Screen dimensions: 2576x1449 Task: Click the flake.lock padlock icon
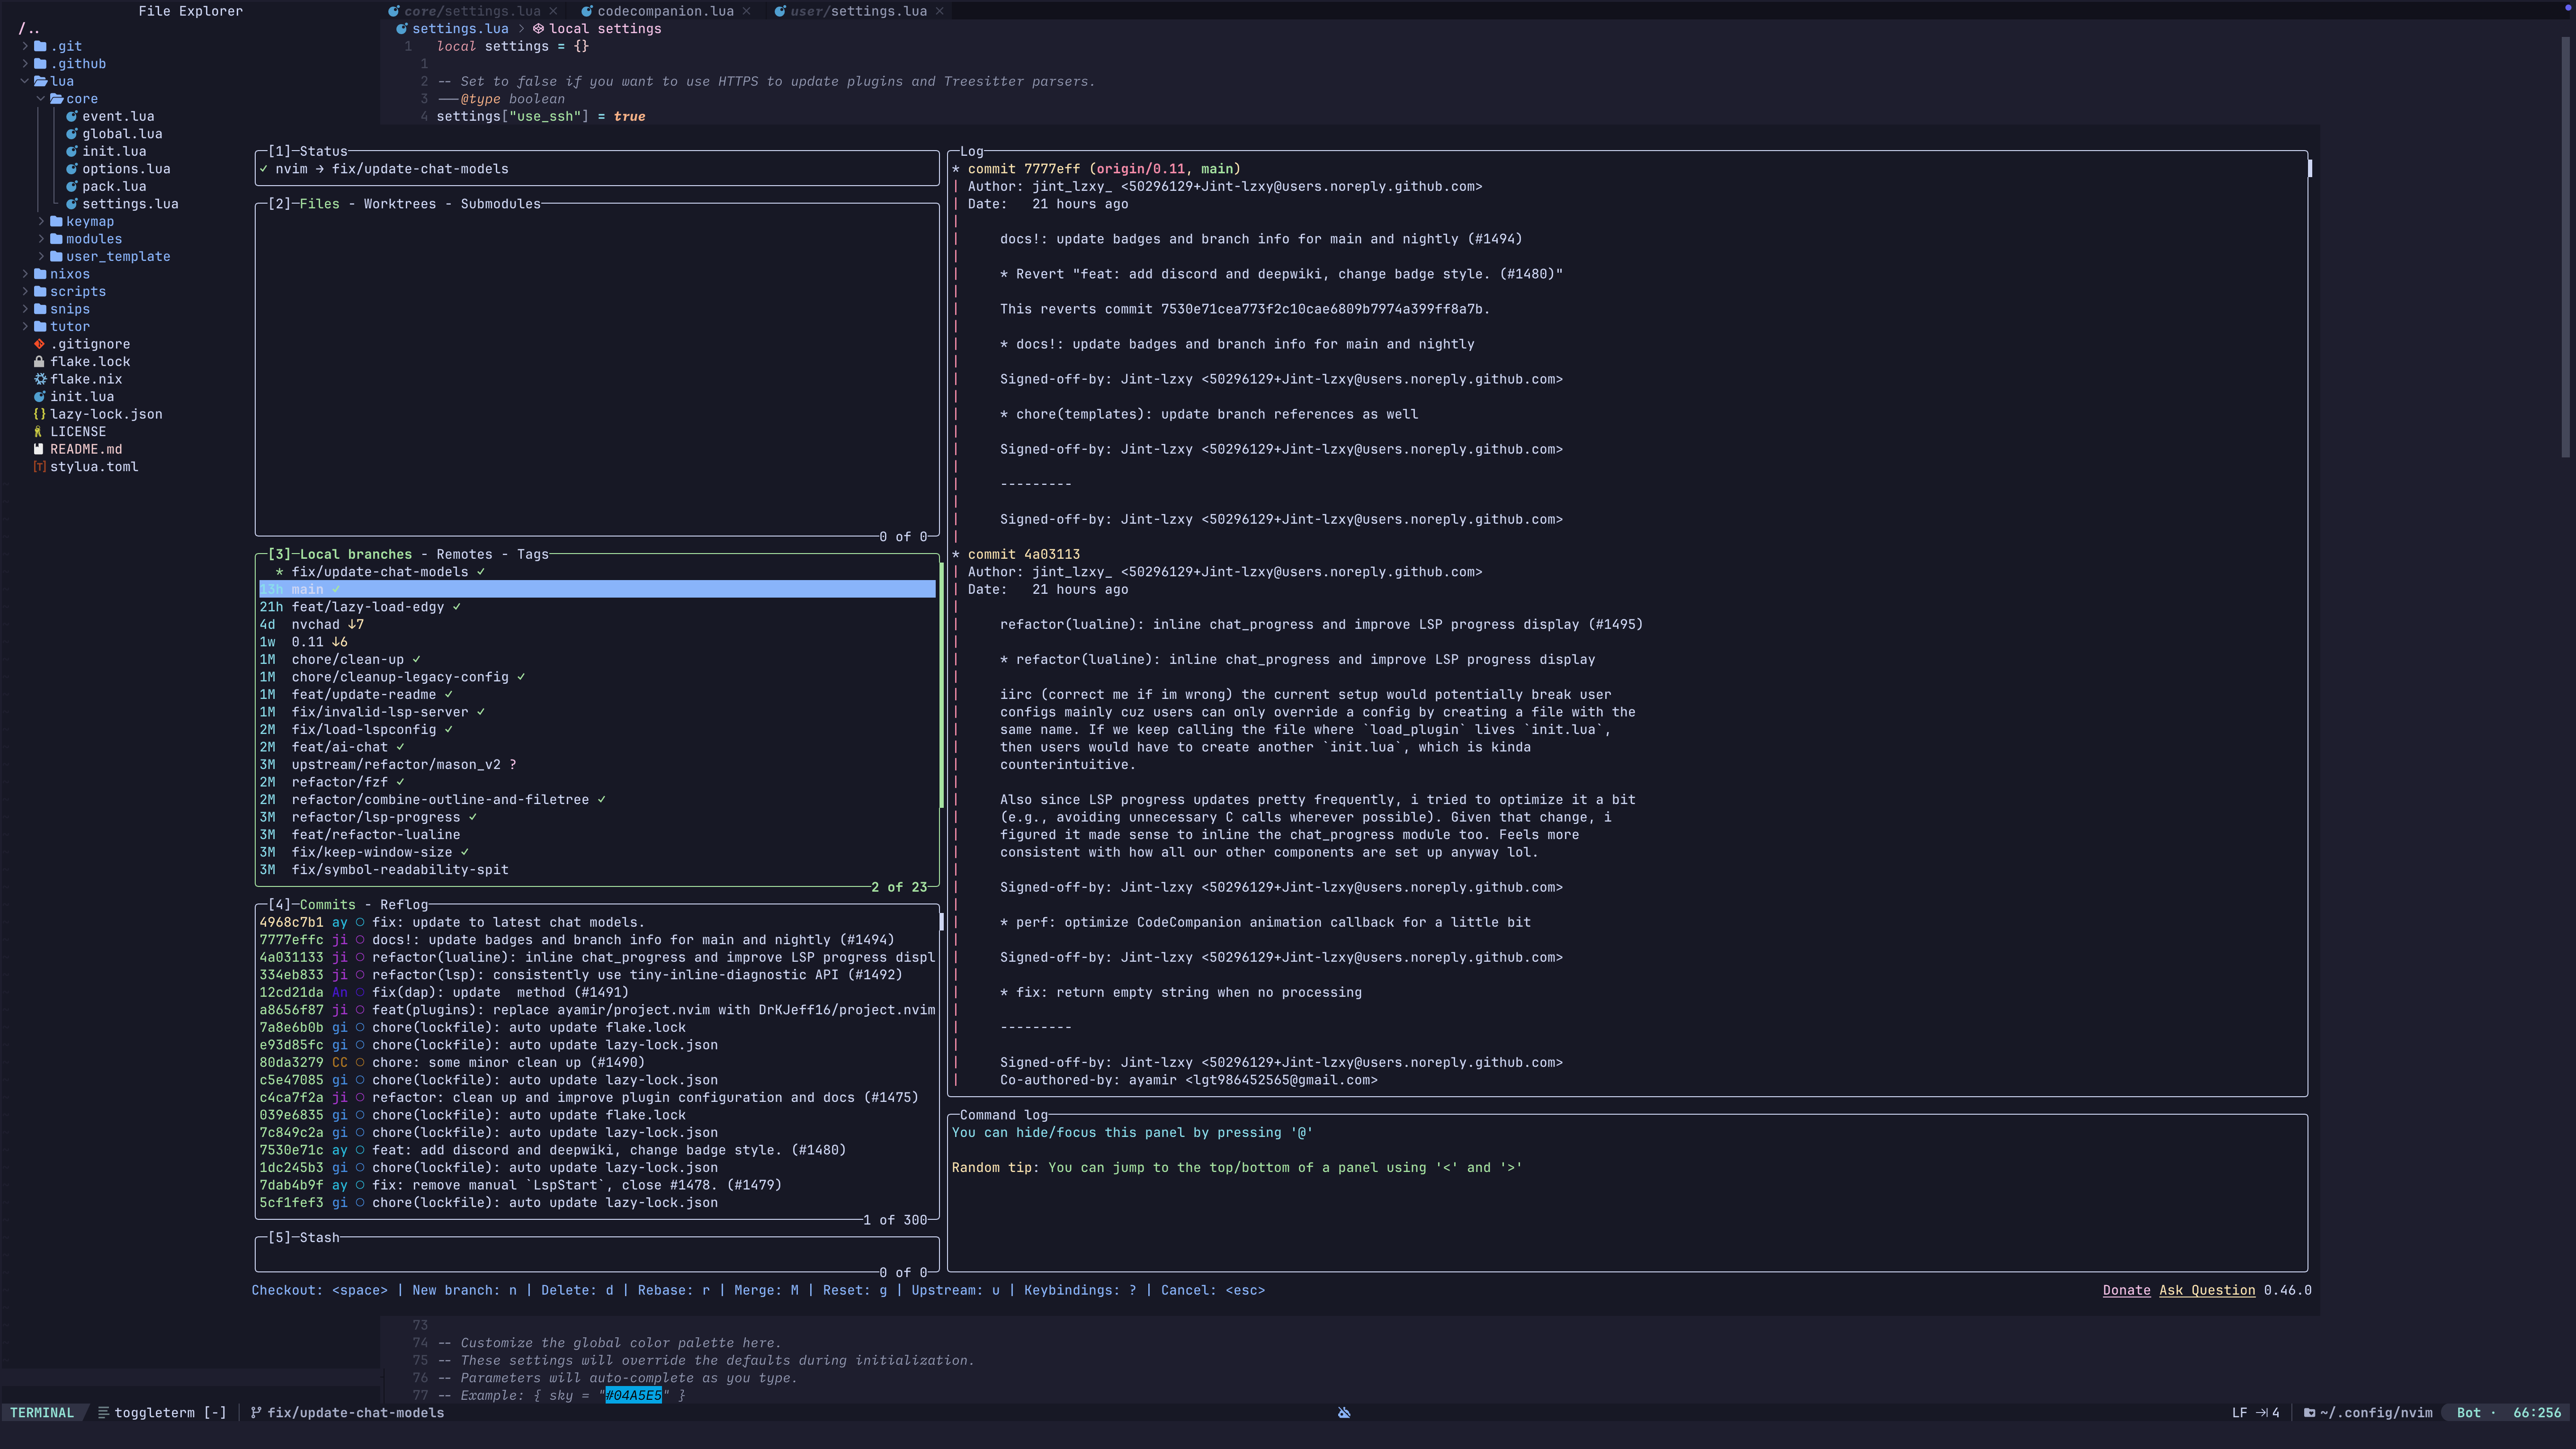pos(39,362)
